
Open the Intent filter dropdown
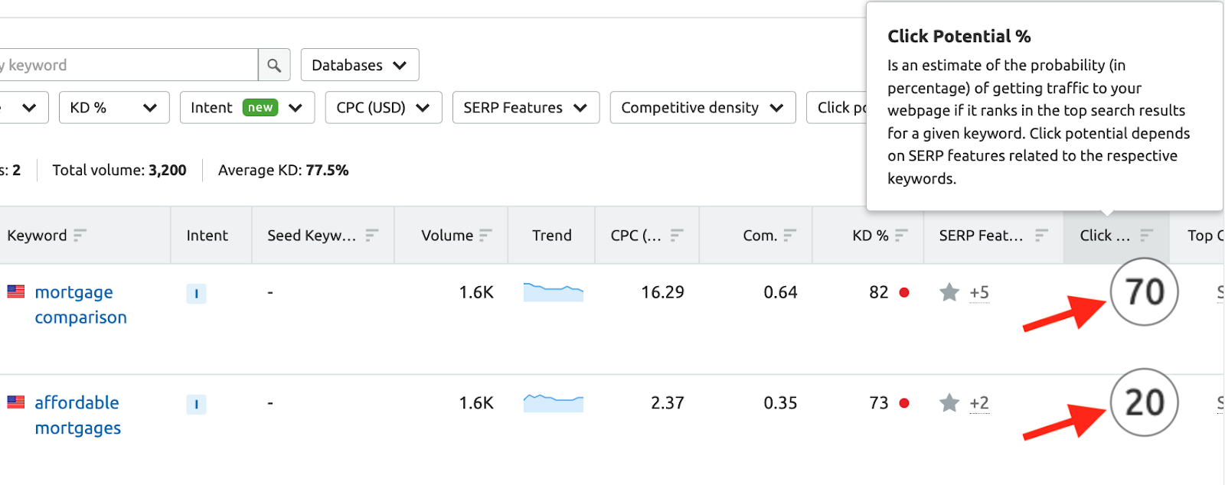click(x=247, y=107)
